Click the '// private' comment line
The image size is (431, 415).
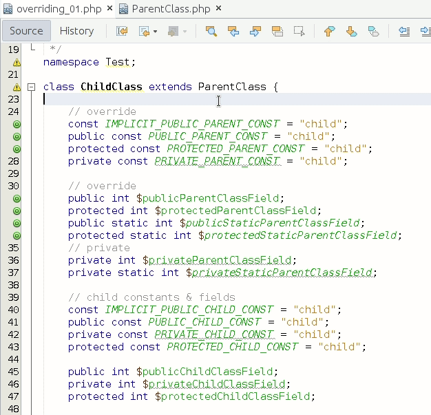pyautogui.click(x=99, y=248)
